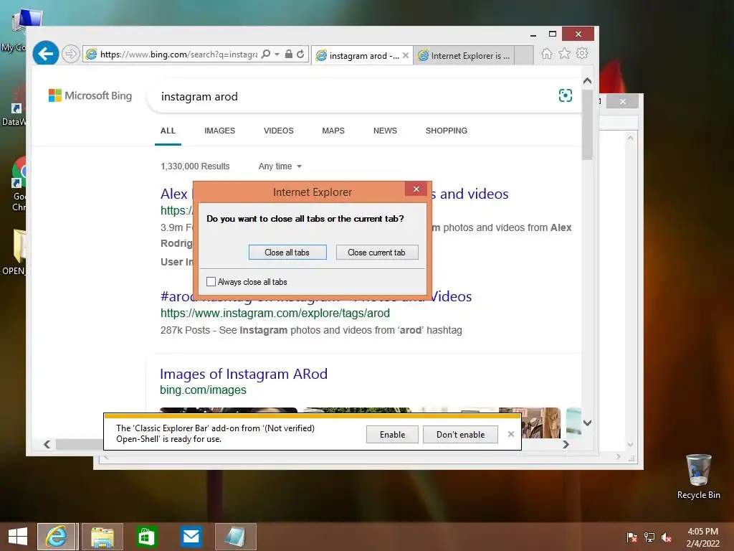The image size is (734, 551).
Task: Click the horizontal scrollbar right arrow
Action: (x=566, y=444)
